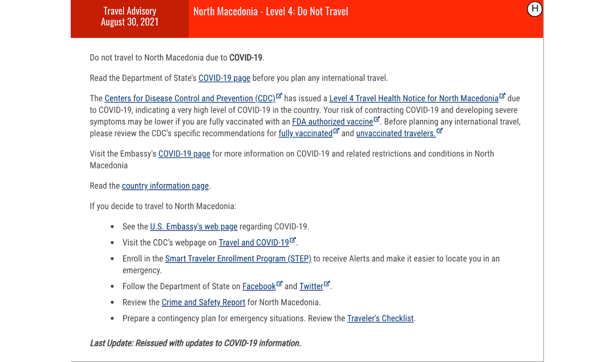Image resolution: width=616 pixels, height=362 pixels.
Task: Click the Last Update reissued note
Action: coord(196,343)
